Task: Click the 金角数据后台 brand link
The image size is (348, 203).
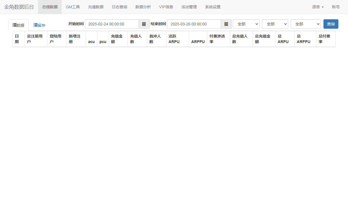Action: click(19, 7)
